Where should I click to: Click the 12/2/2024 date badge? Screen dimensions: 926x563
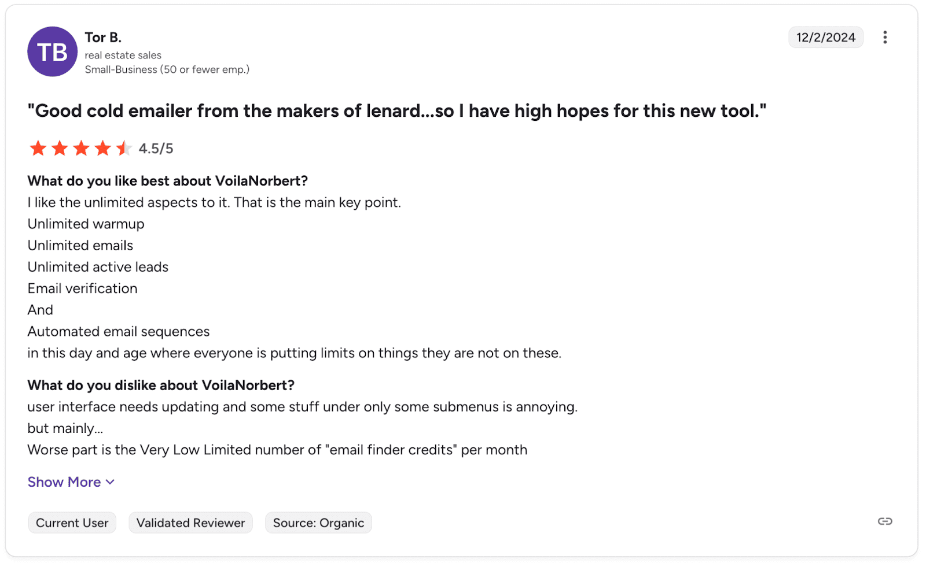tap(825, 38)
